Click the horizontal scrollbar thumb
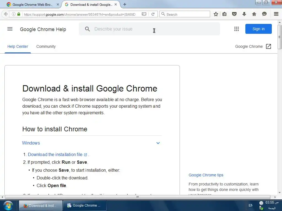 point(138,197)
